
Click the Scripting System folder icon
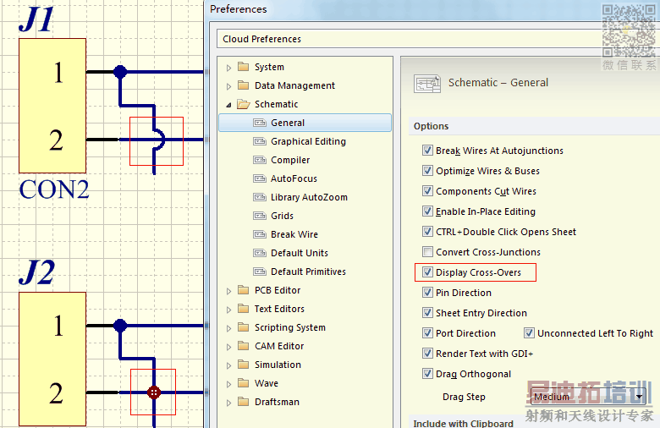244,327
